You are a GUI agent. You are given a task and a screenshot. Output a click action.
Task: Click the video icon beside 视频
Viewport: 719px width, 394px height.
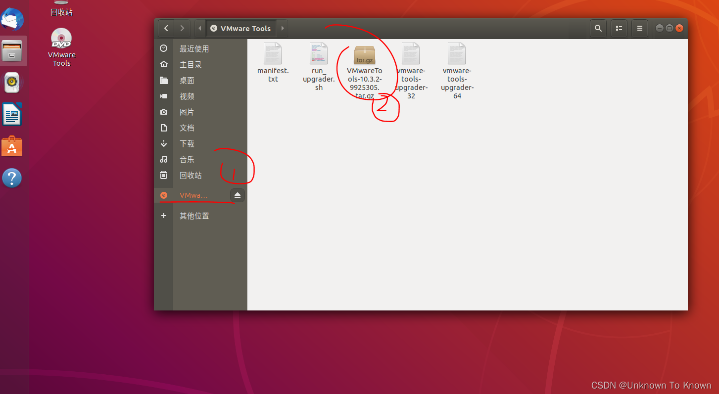click(164, 96)
